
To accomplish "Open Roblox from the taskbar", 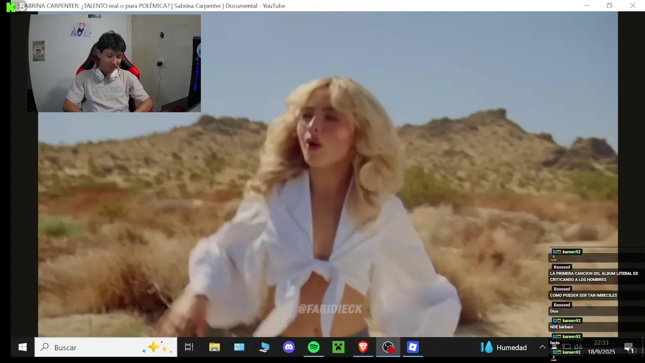I will (413, 347).
